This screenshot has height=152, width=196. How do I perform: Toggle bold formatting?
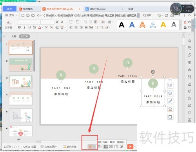[x=20, y=27]
